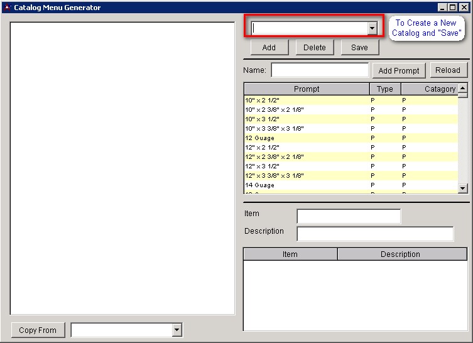Click the Type column header
The image size is (473, 343).
tap(384, 89)
